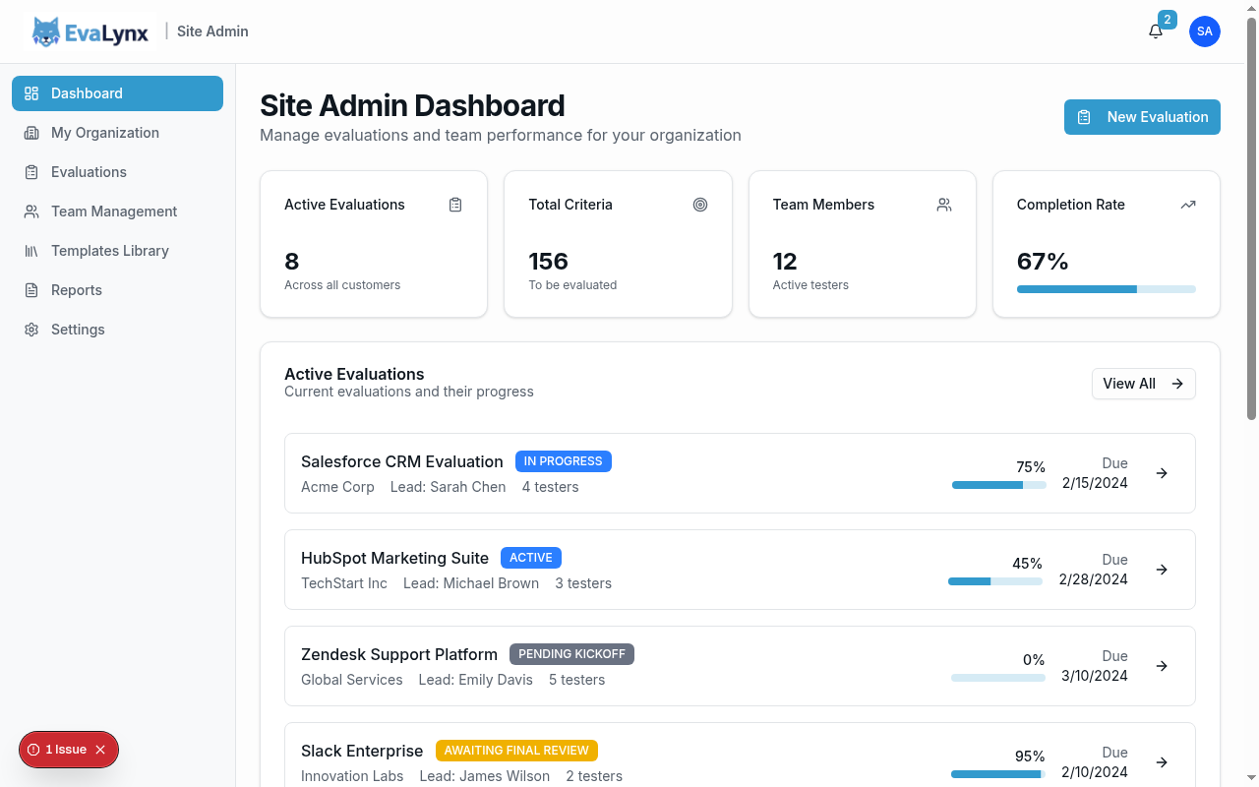Navigate to Evaluations section
Screen dimensions: 1259x787
(x=117, y=172)
